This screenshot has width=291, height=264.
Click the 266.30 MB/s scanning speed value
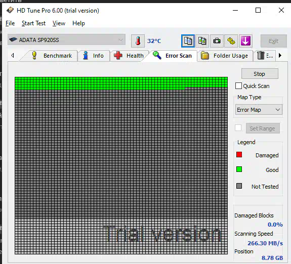265,243
